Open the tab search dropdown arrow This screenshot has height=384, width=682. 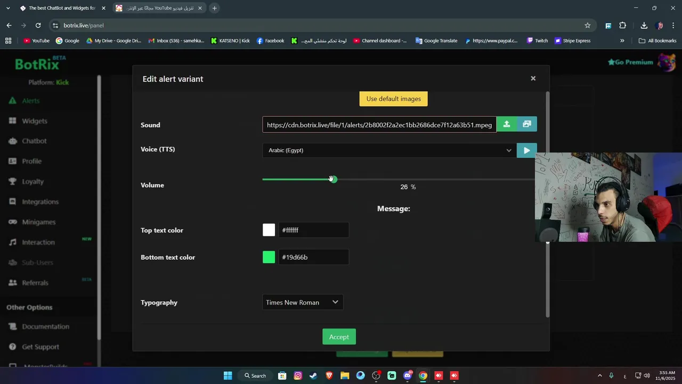coord(7,8)
